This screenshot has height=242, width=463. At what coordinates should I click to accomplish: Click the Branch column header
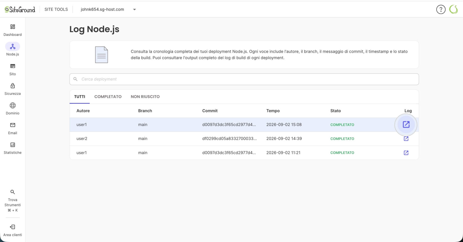coord(145,111)
